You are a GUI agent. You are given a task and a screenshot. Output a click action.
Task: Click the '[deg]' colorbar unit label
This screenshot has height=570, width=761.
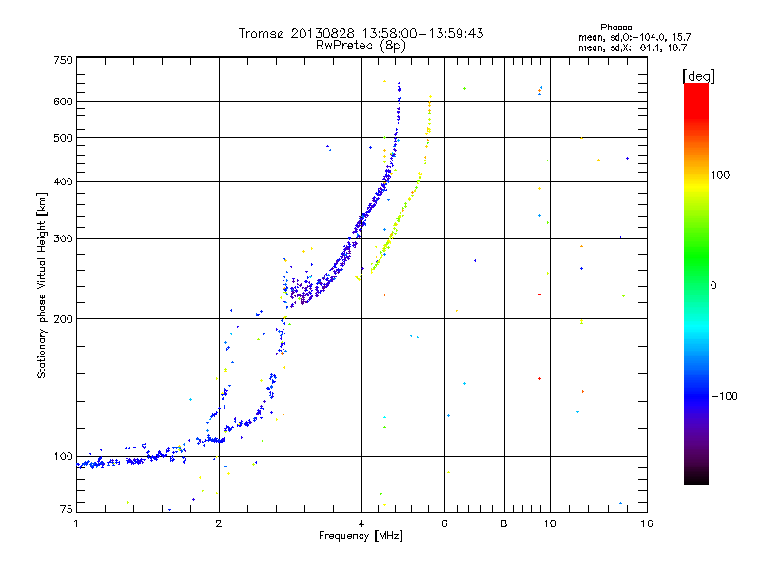point(698,76)
